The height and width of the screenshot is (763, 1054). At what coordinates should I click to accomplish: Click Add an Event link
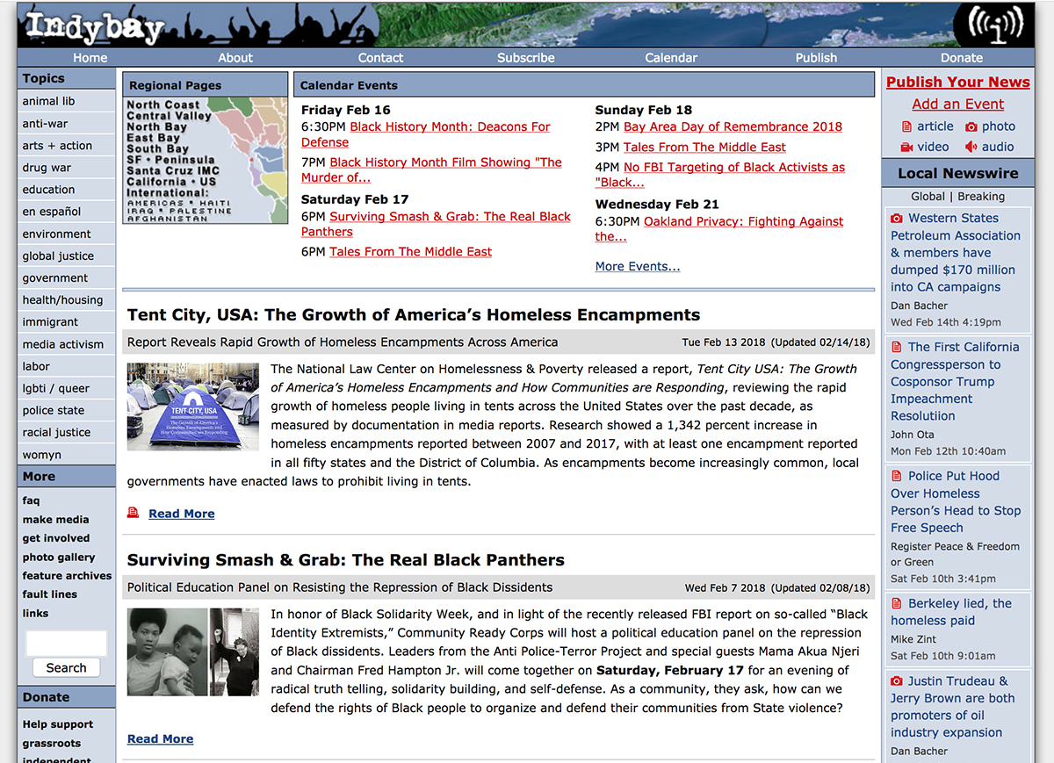coord(958,104)
